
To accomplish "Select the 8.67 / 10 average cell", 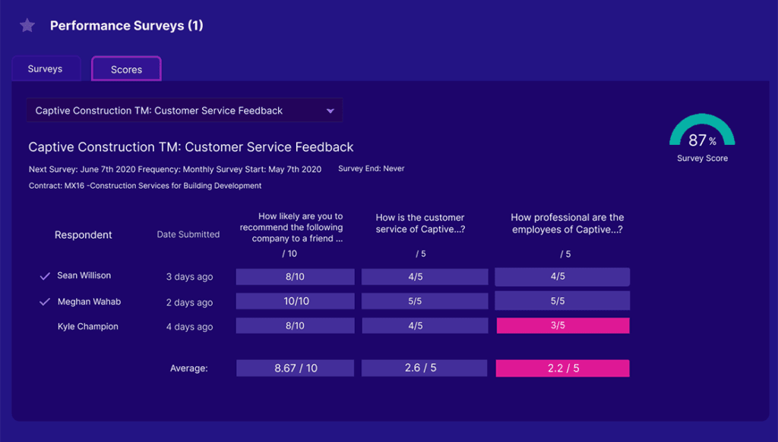I will [x=295, y=368].
